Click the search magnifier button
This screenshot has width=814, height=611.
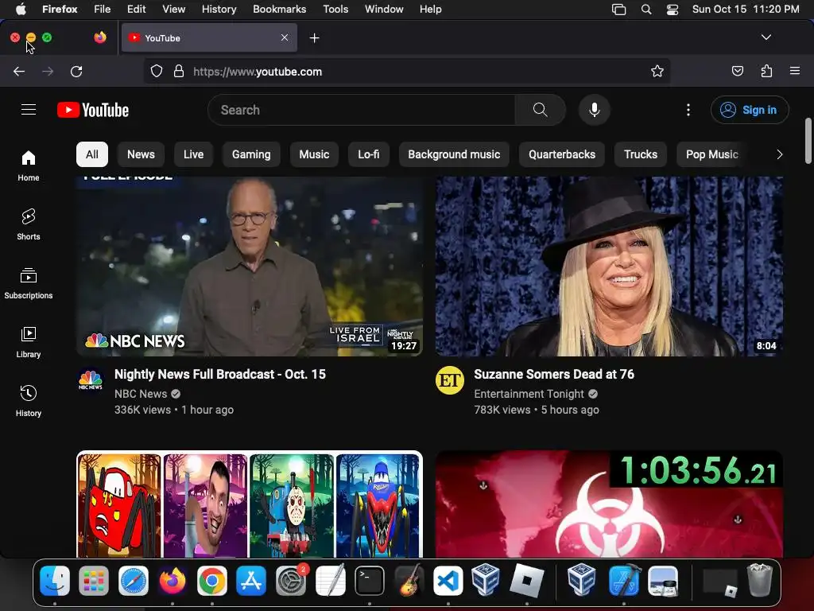coord(540,110)
